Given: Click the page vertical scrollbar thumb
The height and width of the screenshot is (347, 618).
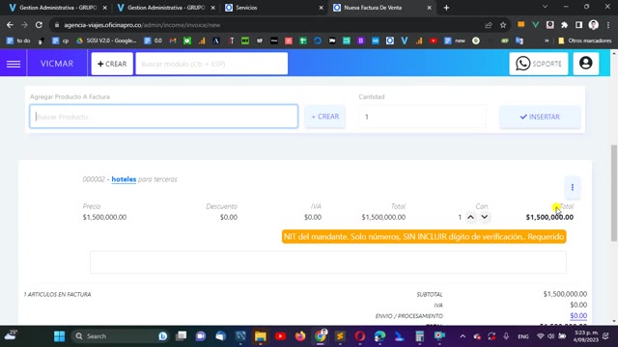Looking at the screenshot, I should 614,193.
